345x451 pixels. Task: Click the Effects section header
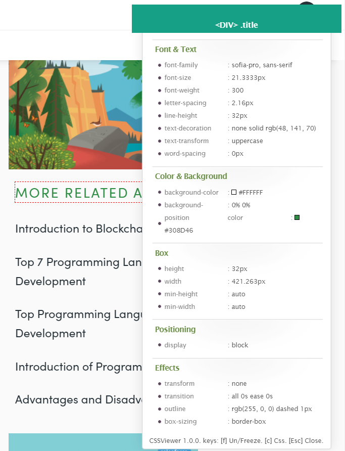[x=167, y=368]
